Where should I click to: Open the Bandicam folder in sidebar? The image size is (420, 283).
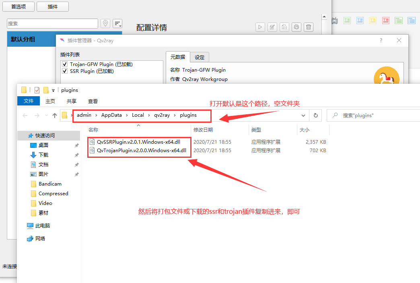[50, 184]
